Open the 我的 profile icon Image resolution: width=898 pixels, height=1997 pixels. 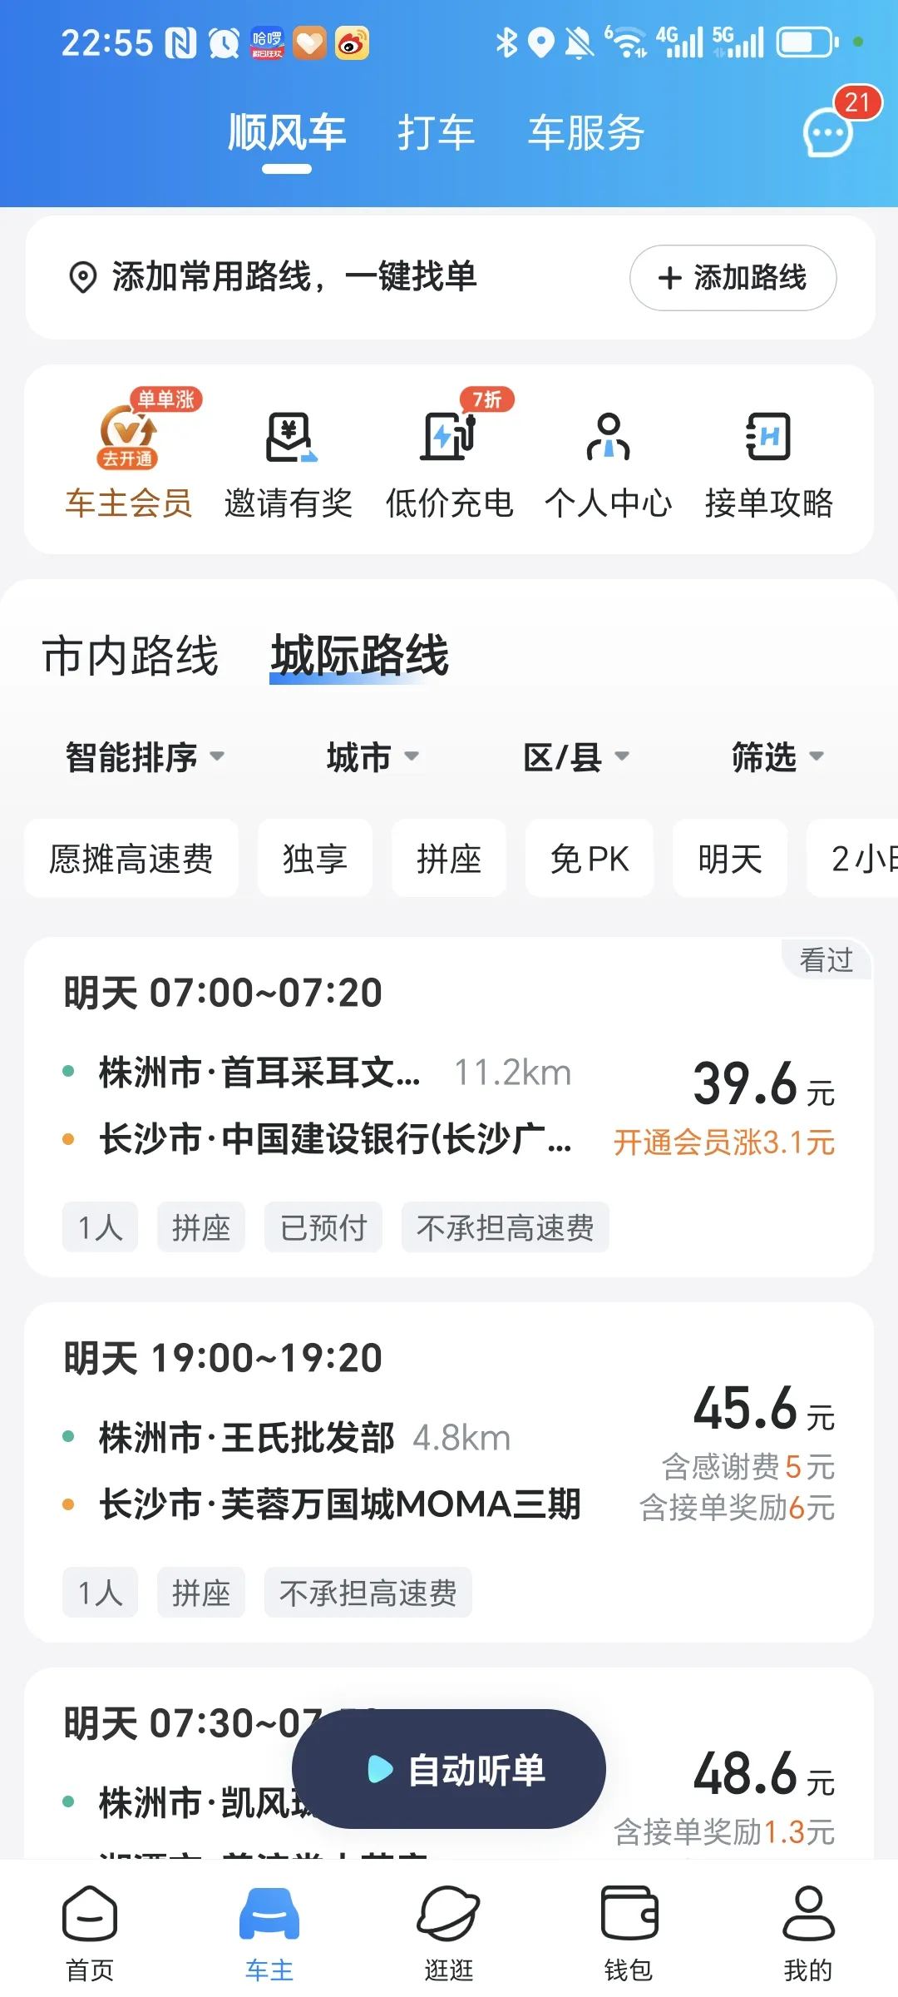tap(808, 1932)
